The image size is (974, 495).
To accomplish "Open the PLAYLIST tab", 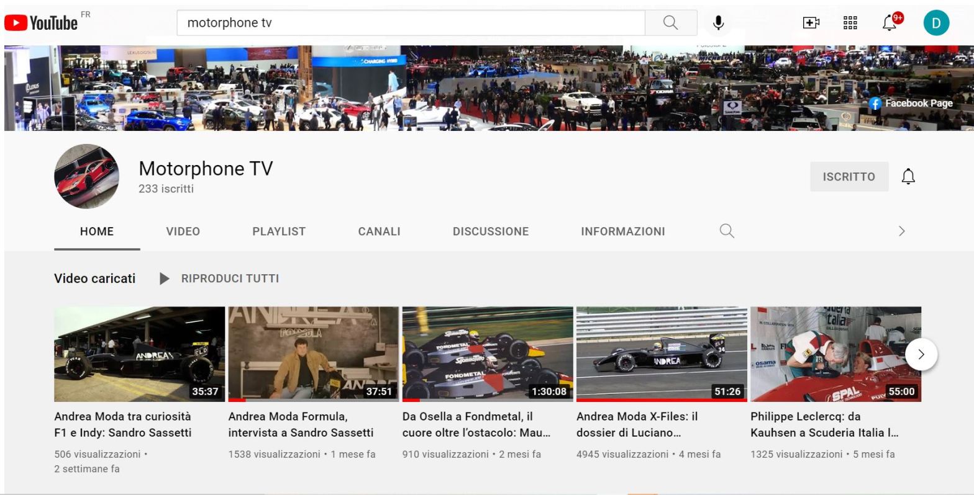I will [279, 231].
